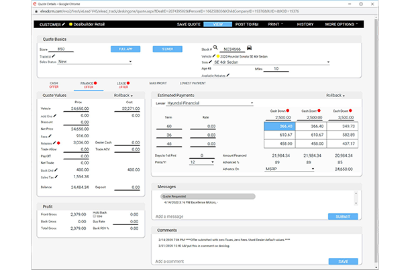This screenshot has height=270, width=410.
Task: Expand the Trim dropdown list
Action: click(x=271, y=62)
